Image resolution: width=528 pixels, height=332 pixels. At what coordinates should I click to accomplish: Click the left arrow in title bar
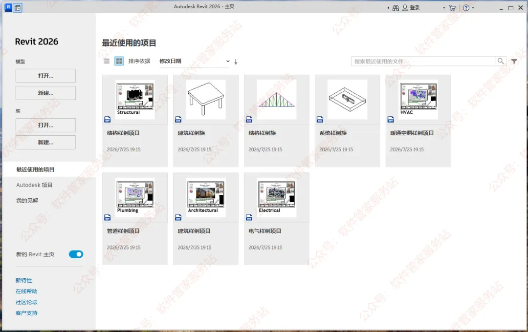(388, 8)
